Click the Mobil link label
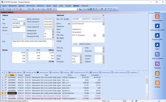Image resolution: width=166 pixels, height=102 pixels. (x=61, y=38)
